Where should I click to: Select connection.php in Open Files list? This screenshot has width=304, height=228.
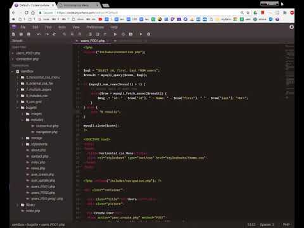click(27, 60)
